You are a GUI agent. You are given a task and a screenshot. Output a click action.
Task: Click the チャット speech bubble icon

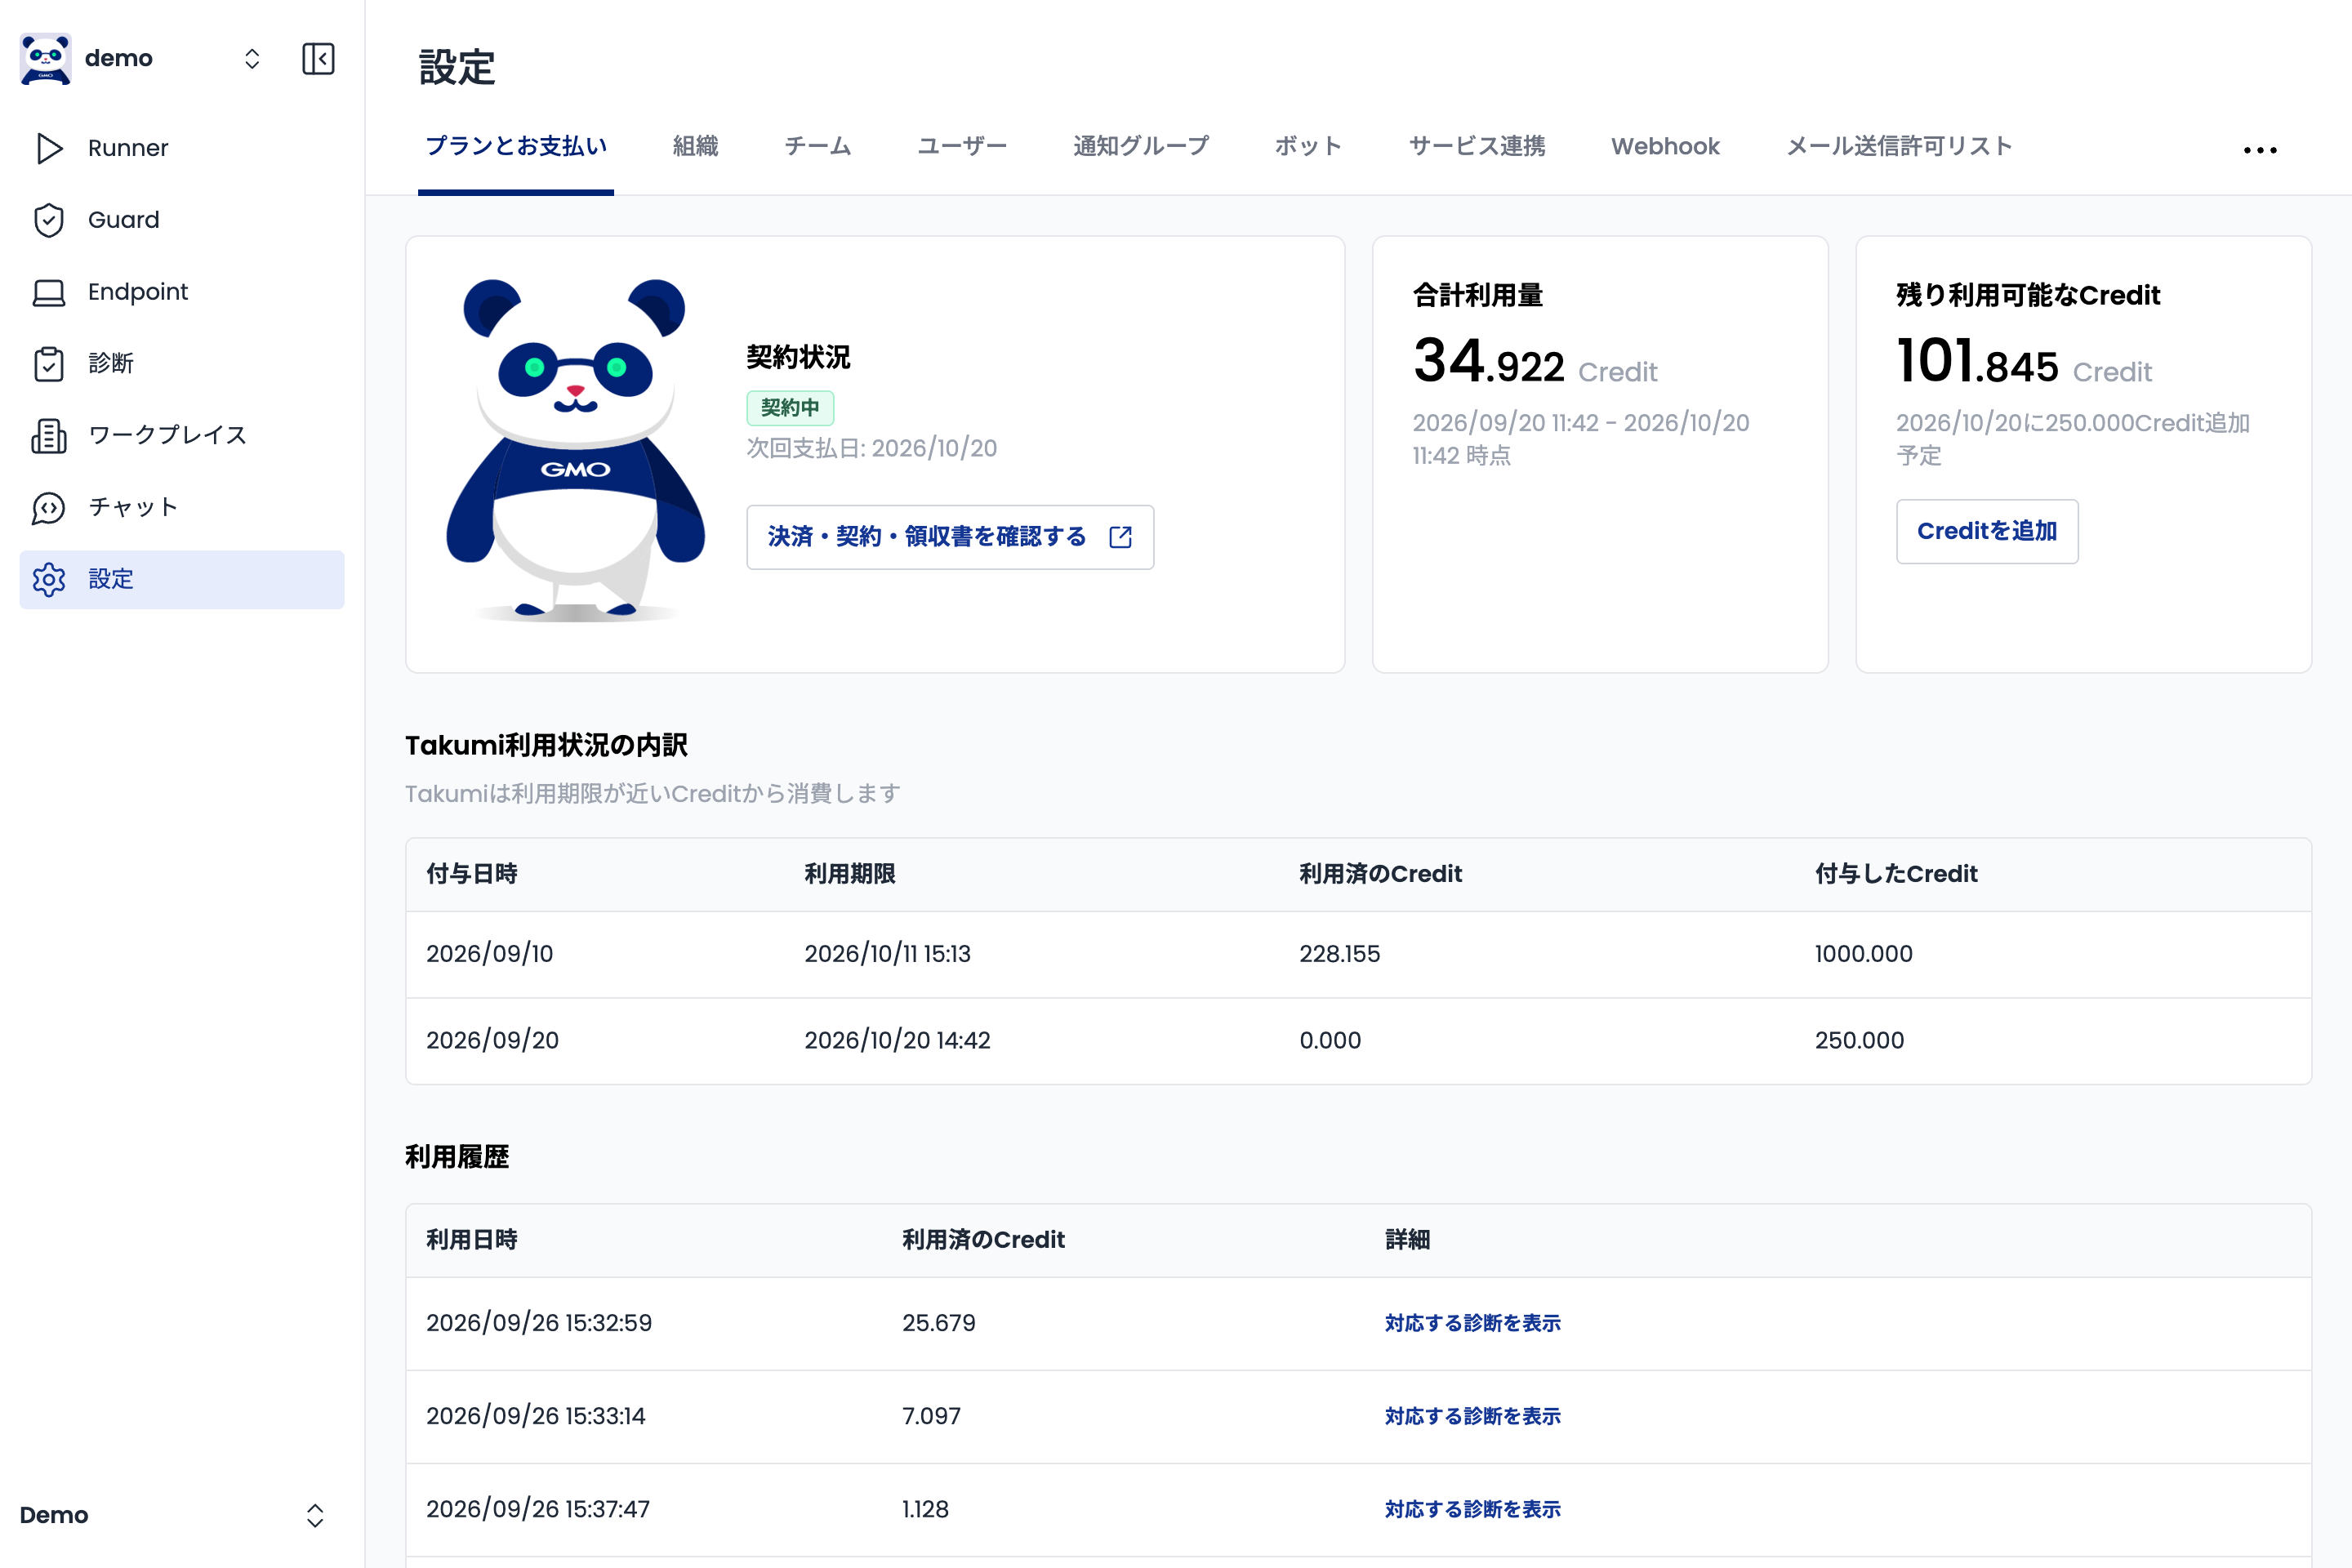coord(49,508)
